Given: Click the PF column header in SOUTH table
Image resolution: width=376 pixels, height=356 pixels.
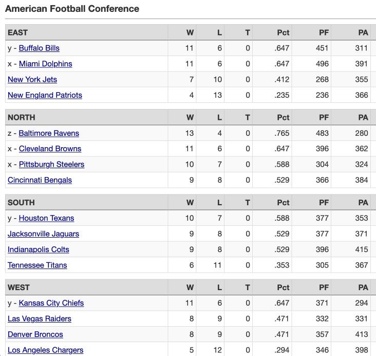Looking at the screenshot, I should [x=324, y=203].
